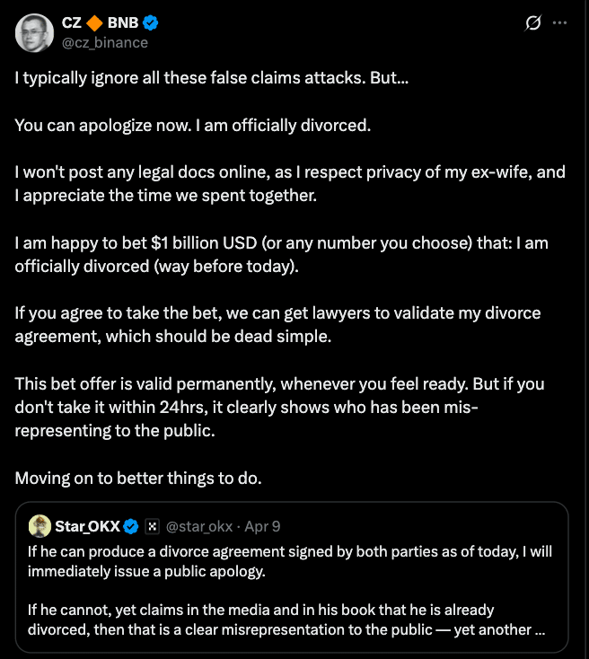This screenshot has width=589, height=659.
Task: Click the blue verified badge next to BNB
Action: [151, 22]
